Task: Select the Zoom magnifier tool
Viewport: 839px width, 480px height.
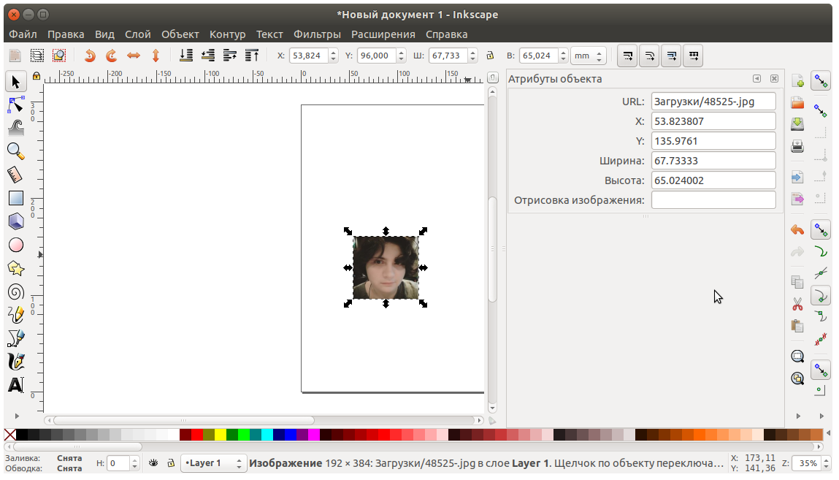Action: (15, 151)
